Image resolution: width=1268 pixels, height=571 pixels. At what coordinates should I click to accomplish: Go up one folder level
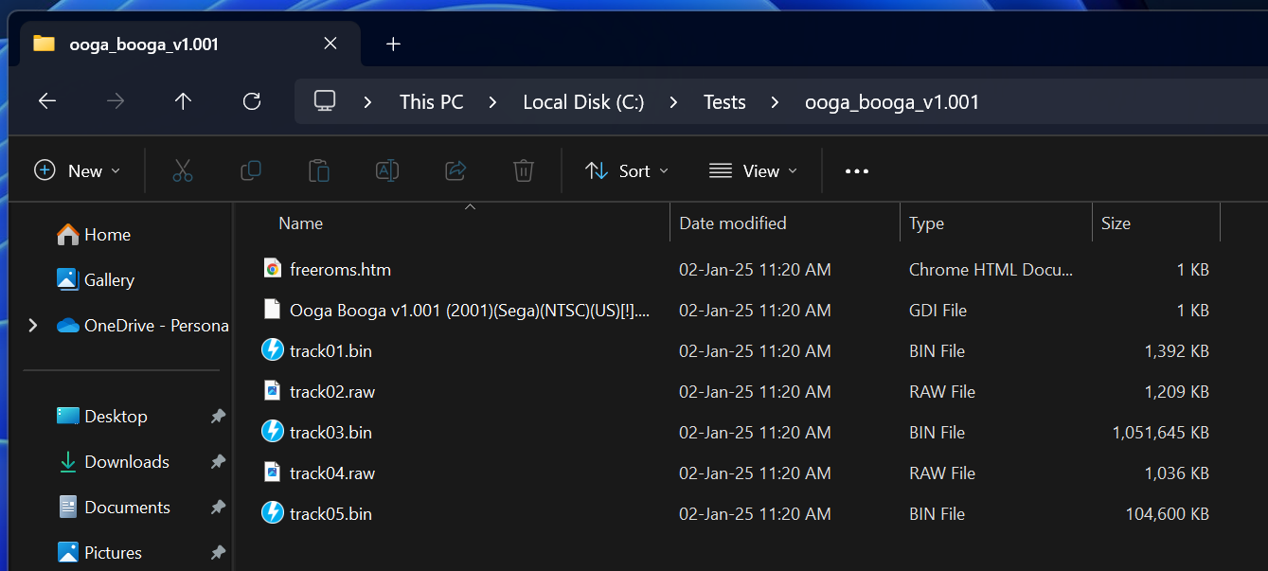184,101
